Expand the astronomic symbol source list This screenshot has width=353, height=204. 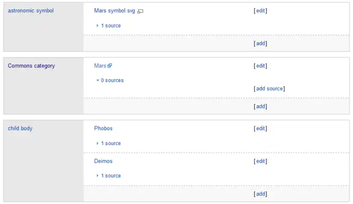point(108,26)
